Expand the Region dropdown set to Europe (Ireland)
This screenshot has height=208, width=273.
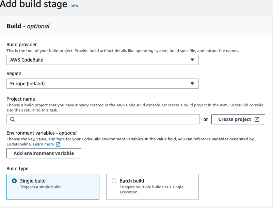[x=102, y=84]
